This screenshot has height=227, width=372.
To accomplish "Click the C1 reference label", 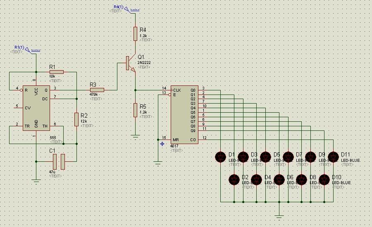I will tap(52, 151).
